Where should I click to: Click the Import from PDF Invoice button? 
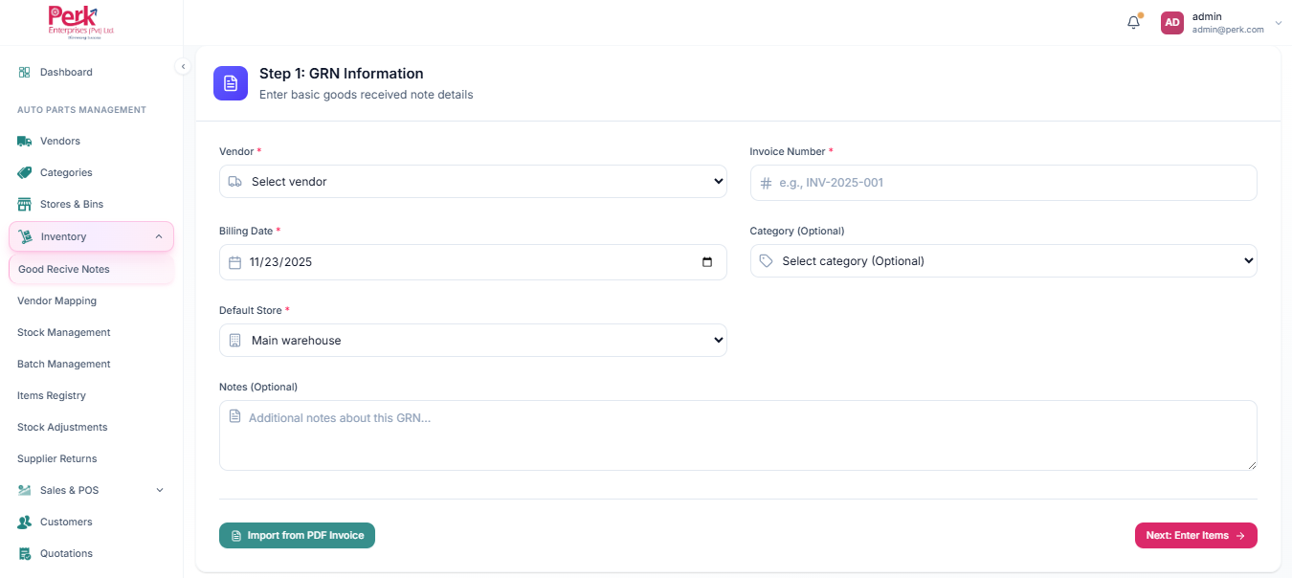point(297,536)
